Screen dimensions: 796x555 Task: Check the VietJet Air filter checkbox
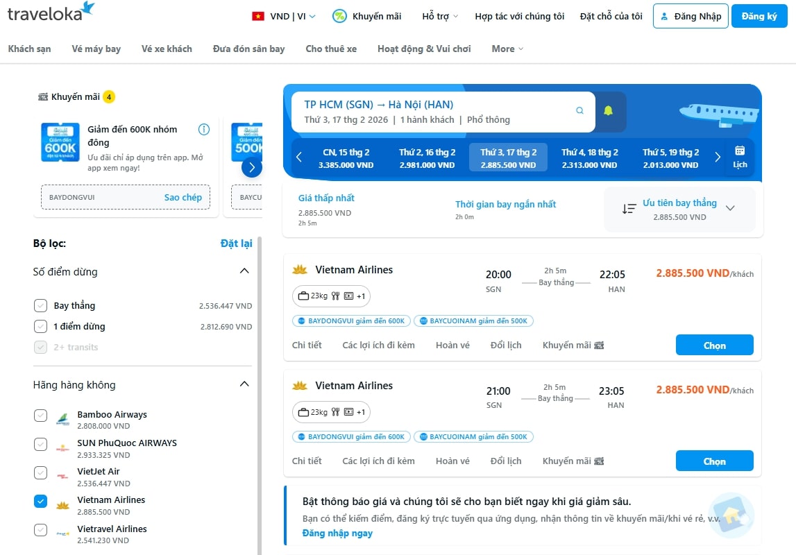[40, 472]
